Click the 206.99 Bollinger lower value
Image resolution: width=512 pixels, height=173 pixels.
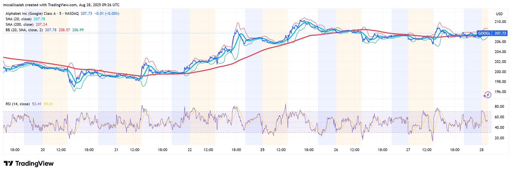[78, 30]
